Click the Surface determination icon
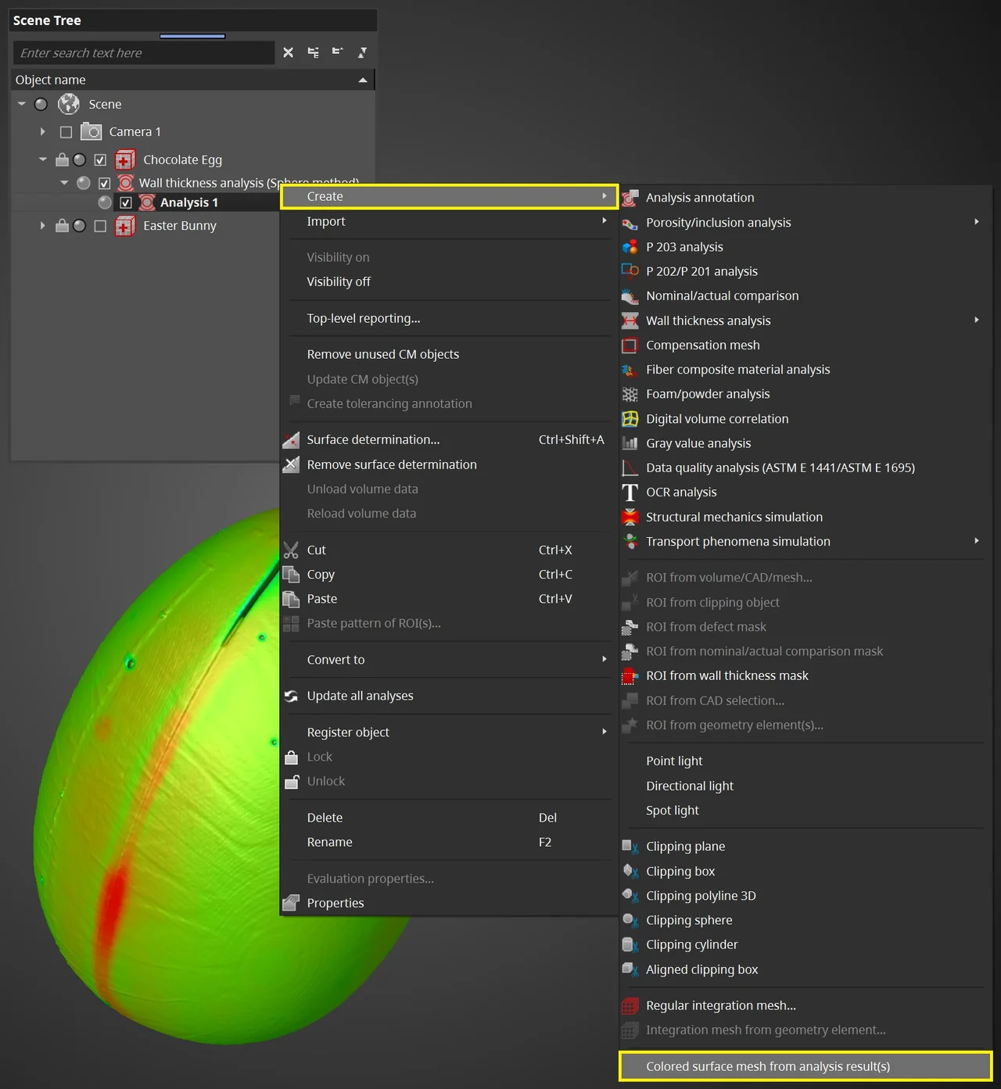Image resolution: width=1001 pixels, height=1089 pixels. pyautogui.click(x=291, y=440)
